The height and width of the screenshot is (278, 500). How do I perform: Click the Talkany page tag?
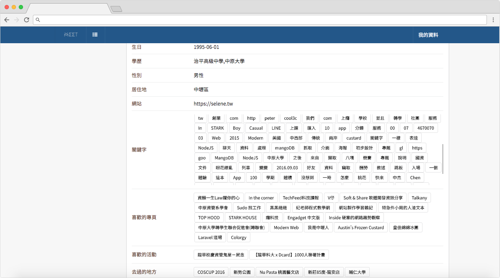click(x=419, y=198)
